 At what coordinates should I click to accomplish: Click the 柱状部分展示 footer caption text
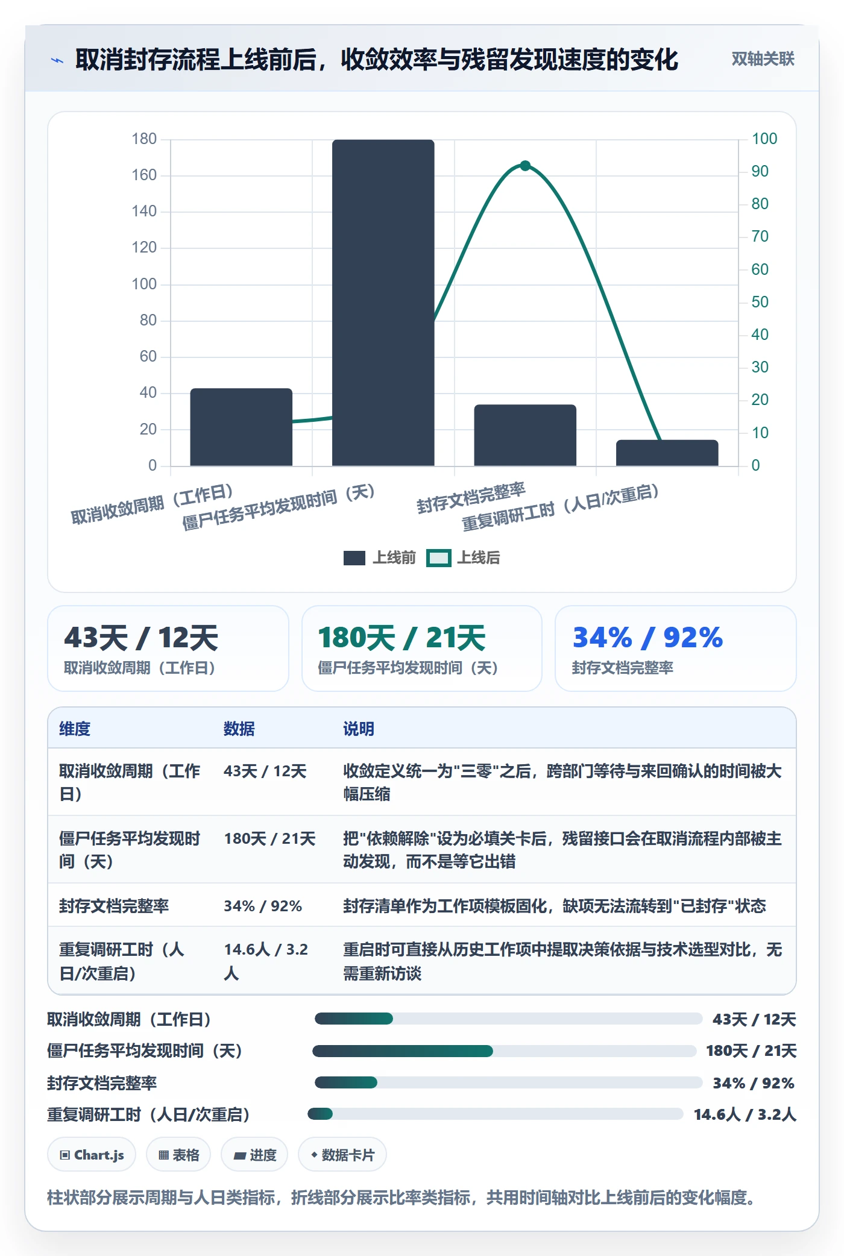[x=402, y=1197]
